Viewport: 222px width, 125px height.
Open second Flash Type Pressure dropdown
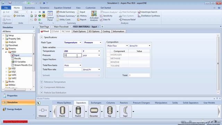pos(100,42)
